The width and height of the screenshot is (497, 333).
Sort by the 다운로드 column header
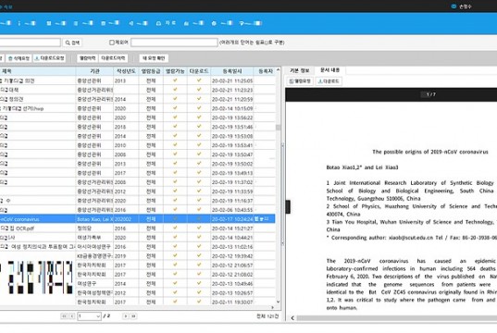click(199, 71)
